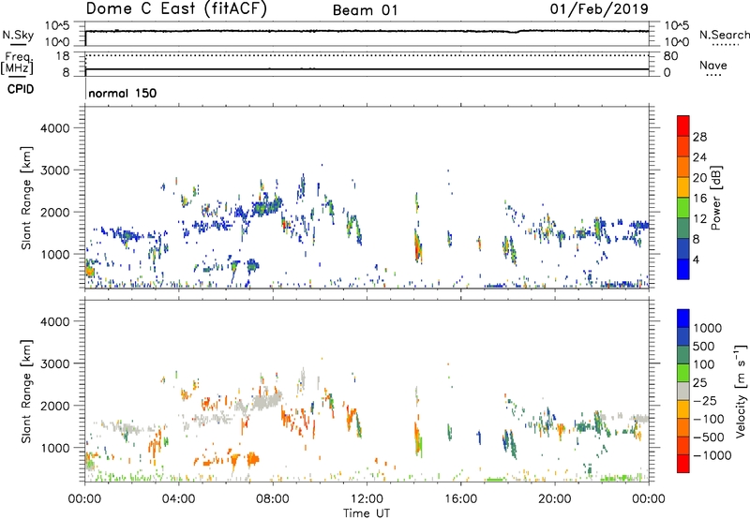The height and width of the screenshot is (519, 750).
Task: Pick the light green 25–100 velocity color segment
Action: pyautogui.click(x=683, y=373)
